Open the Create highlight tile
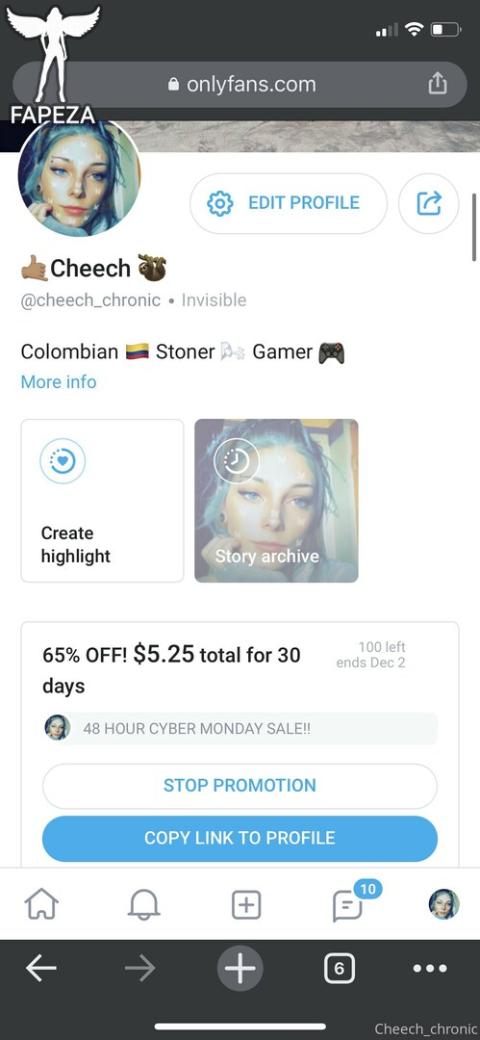This screenshot has width=480, height=1040. point(102,501)
